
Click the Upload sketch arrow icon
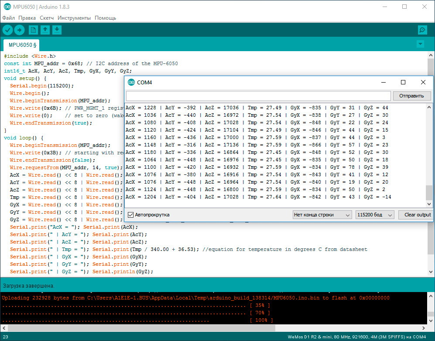click(x=20, y=30)
